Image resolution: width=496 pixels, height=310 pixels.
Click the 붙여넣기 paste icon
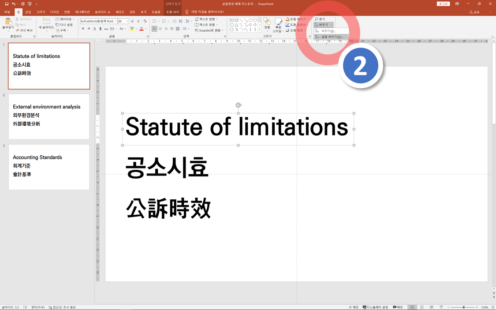click(x=8, y=22)
